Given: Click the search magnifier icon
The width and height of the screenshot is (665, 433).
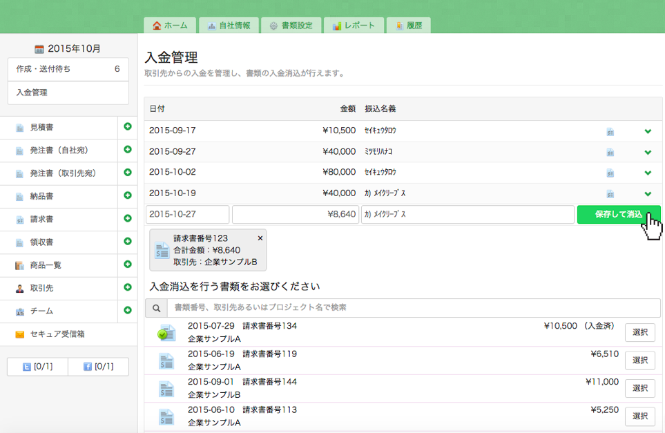Looking at the screenshot, I should pos(156,308).
